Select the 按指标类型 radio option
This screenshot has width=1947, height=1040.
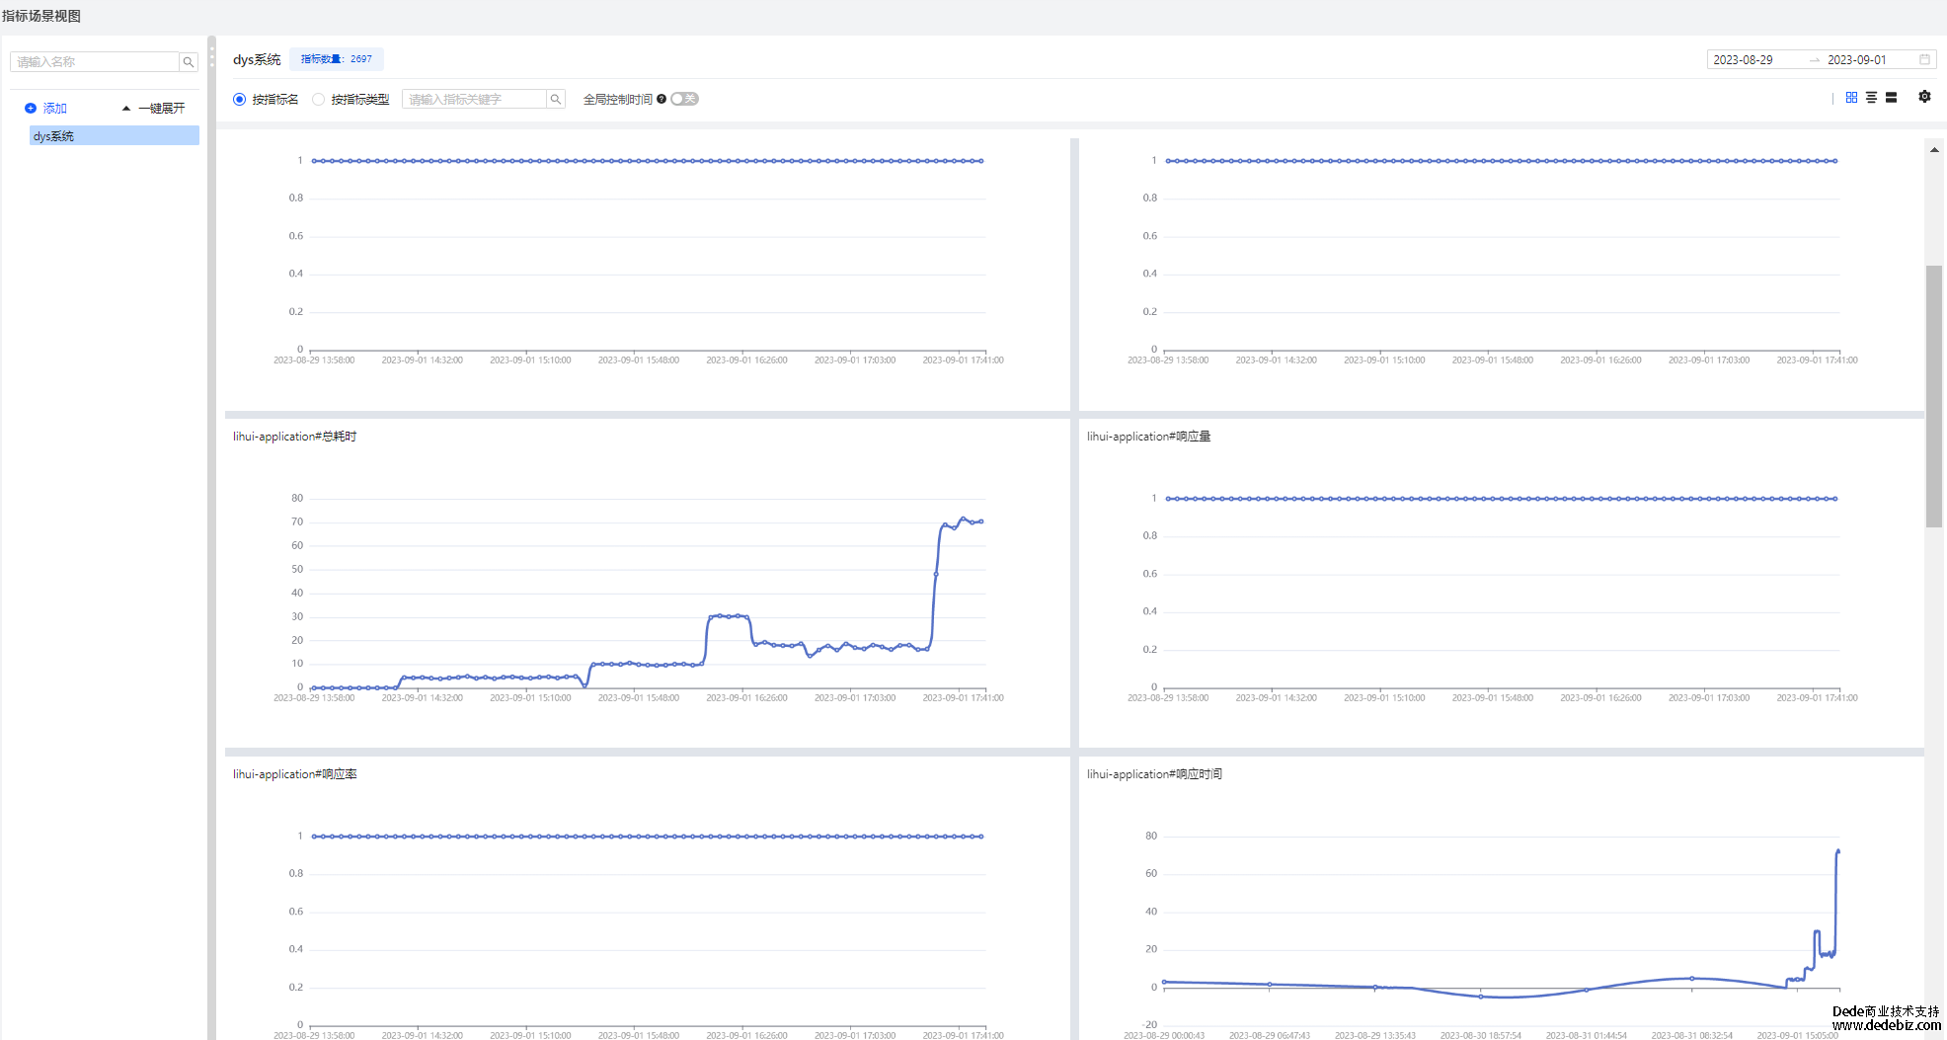318,100
